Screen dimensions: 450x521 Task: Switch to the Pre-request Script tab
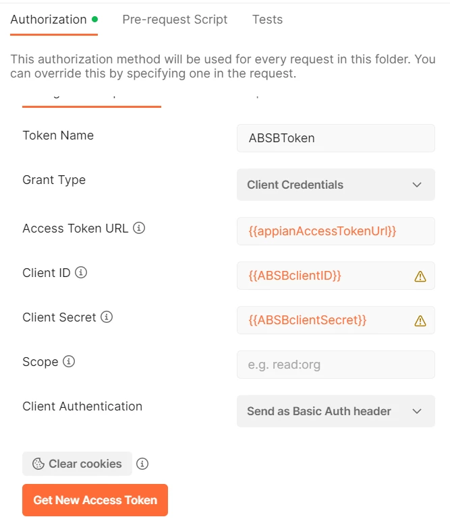point(175,20)
